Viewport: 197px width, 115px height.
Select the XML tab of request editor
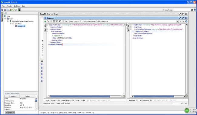click(45, 26)
